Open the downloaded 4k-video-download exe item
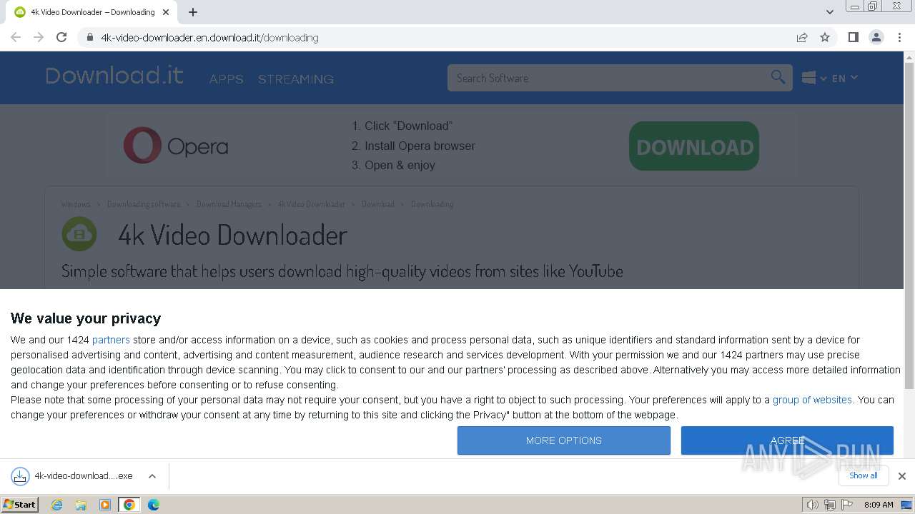The height and width of the screenshot is (514, 915). (x=73, y=476)
